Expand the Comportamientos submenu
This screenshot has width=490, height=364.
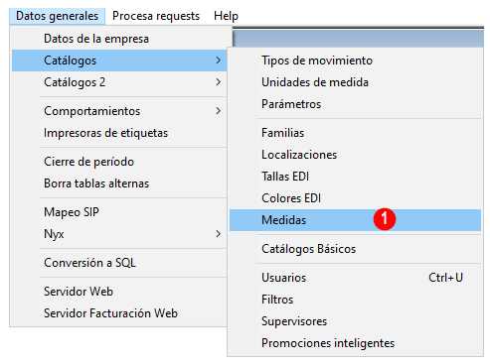pos(119,111)
